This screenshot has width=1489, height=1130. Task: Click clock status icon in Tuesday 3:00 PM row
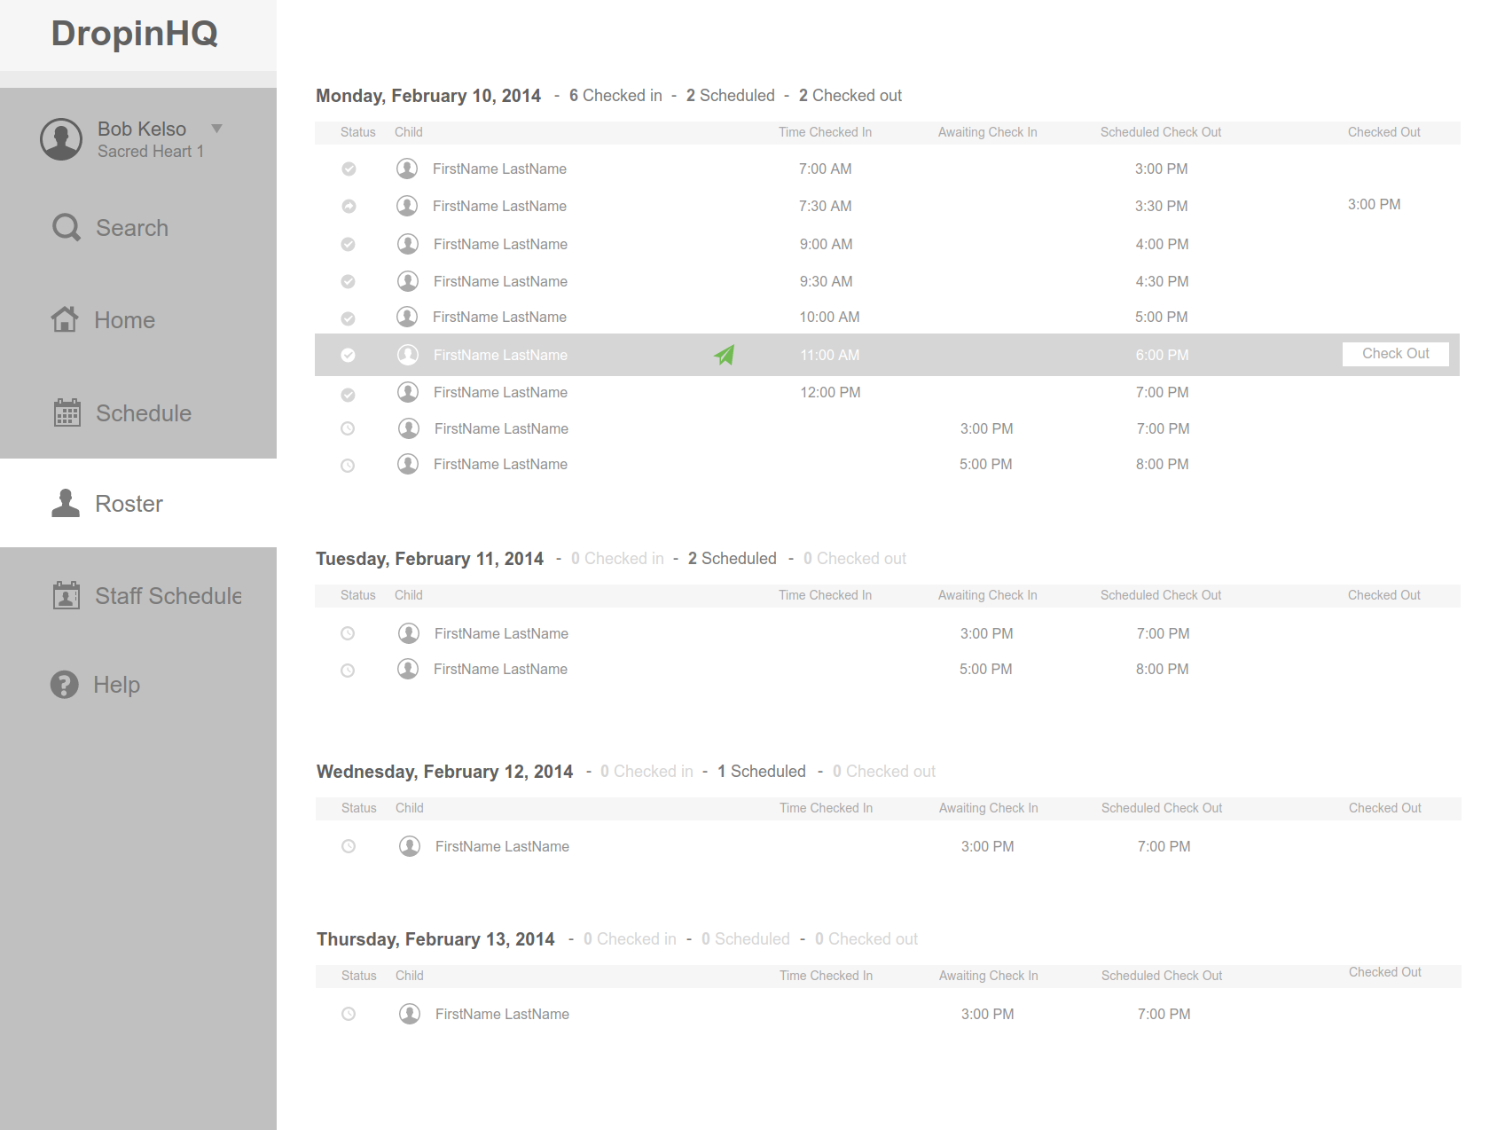(348, 633)
